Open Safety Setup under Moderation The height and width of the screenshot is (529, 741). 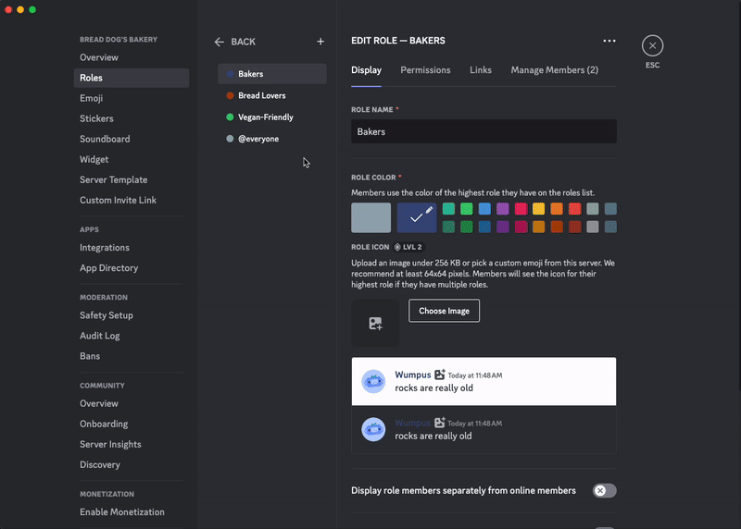click(132, 315)
